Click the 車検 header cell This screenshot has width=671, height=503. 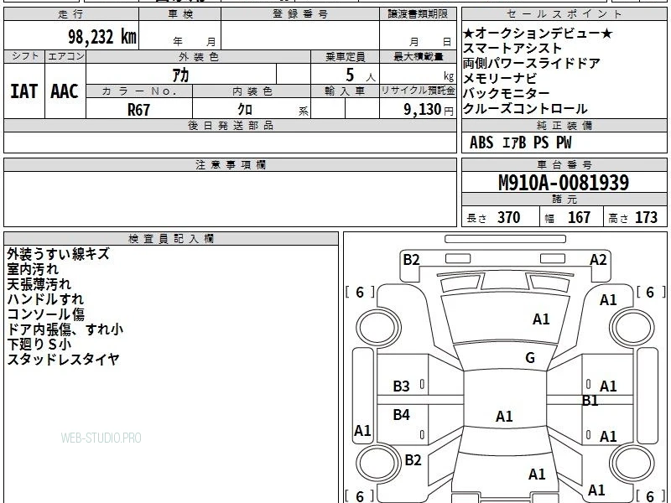pyautogui.click(x=179, y=14)
